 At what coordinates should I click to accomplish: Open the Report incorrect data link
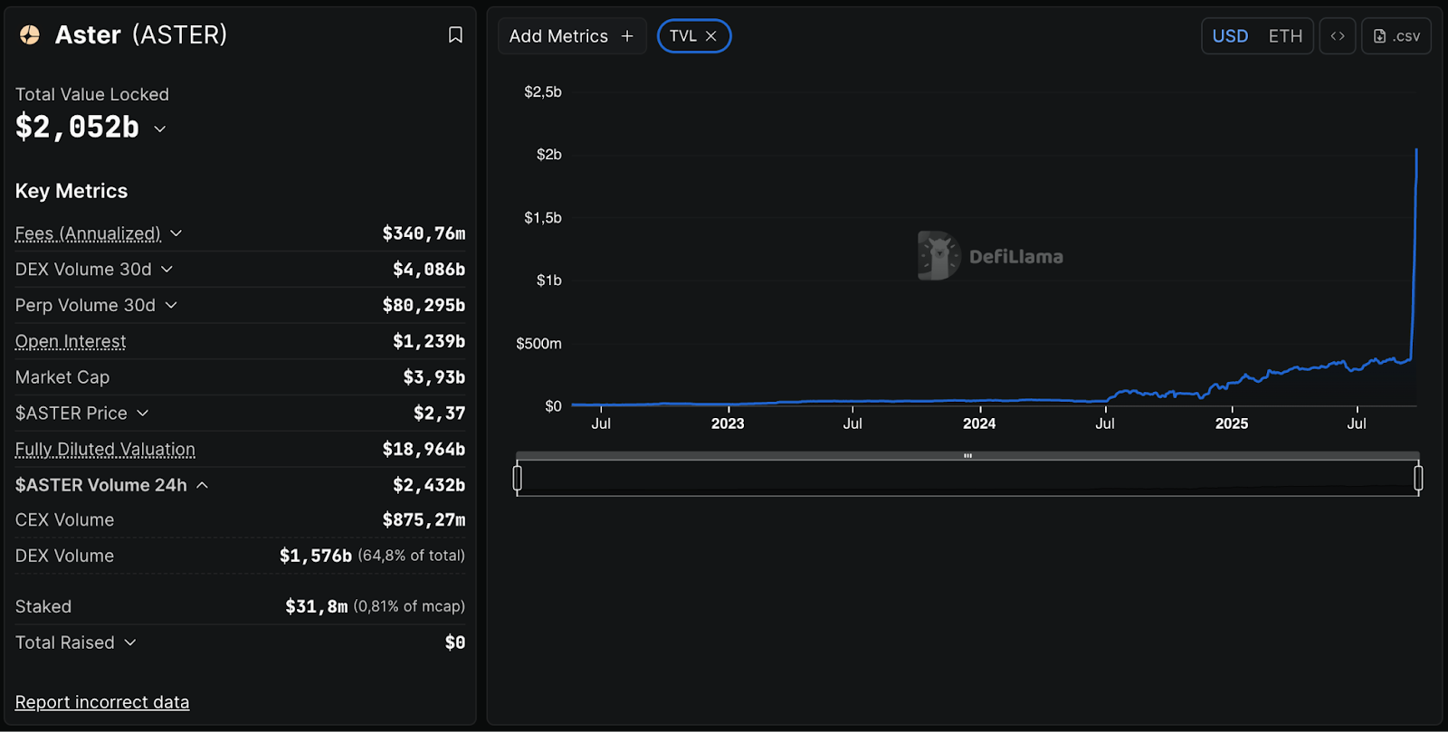click(x=102, y=702)
